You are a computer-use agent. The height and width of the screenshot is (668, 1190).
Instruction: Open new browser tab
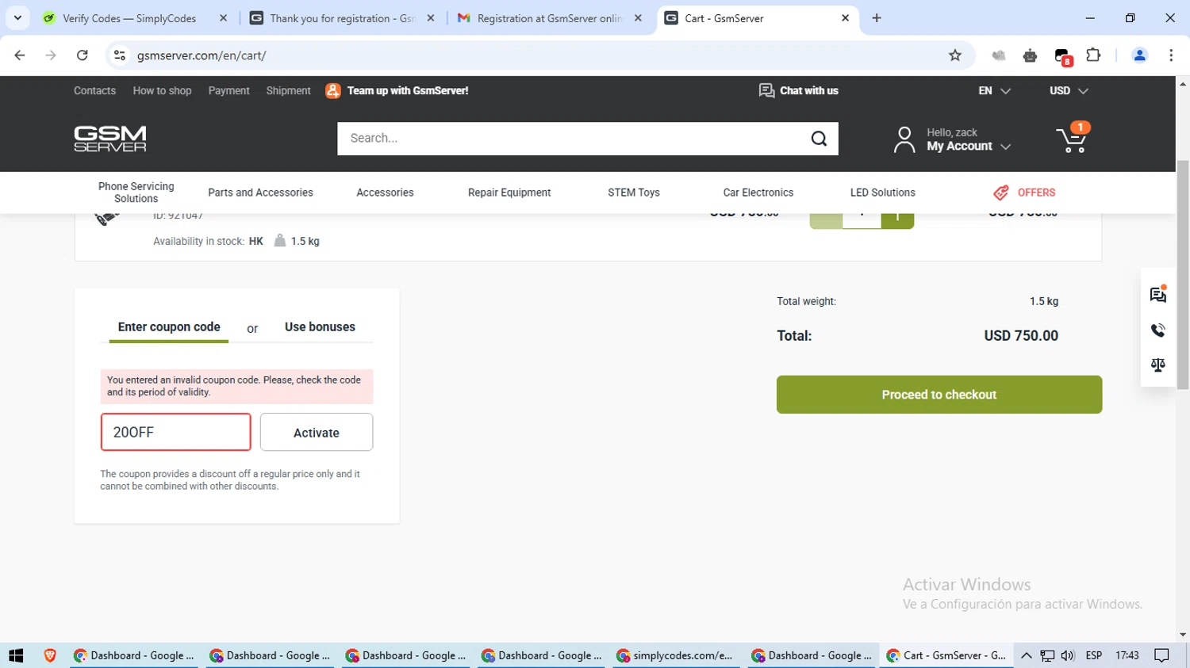pos(877,17)
